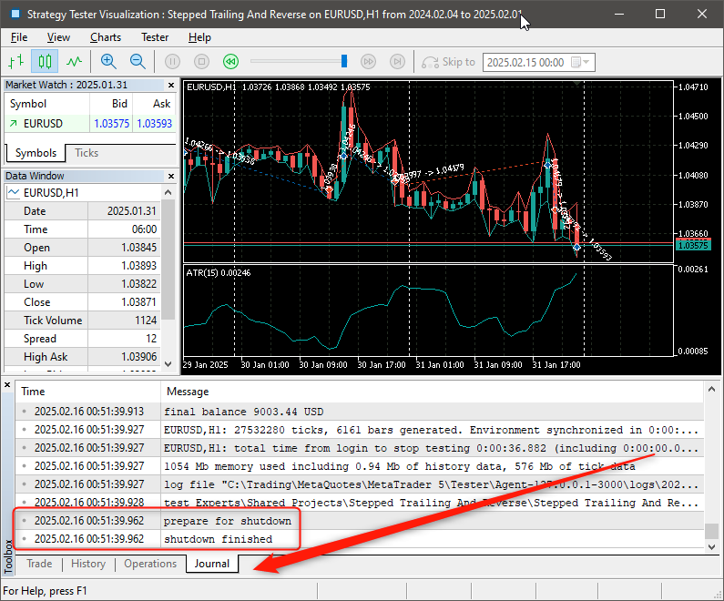Click the Close value 1.03871
This screenshot has height=601, width=724.
139,302
